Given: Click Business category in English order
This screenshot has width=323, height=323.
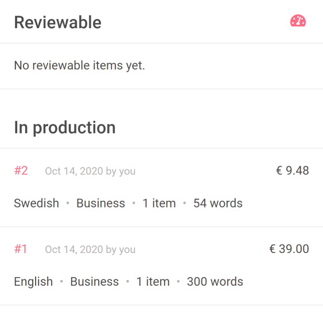Looking at the screenshot, I should [94, 282].
